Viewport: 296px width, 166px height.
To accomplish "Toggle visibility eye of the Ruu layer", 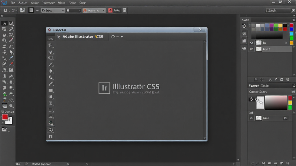I will (x=251, y=118).
